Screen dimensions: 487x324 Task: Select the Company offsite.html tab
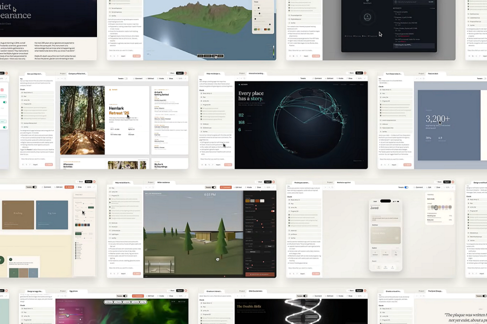pos(78,73)
